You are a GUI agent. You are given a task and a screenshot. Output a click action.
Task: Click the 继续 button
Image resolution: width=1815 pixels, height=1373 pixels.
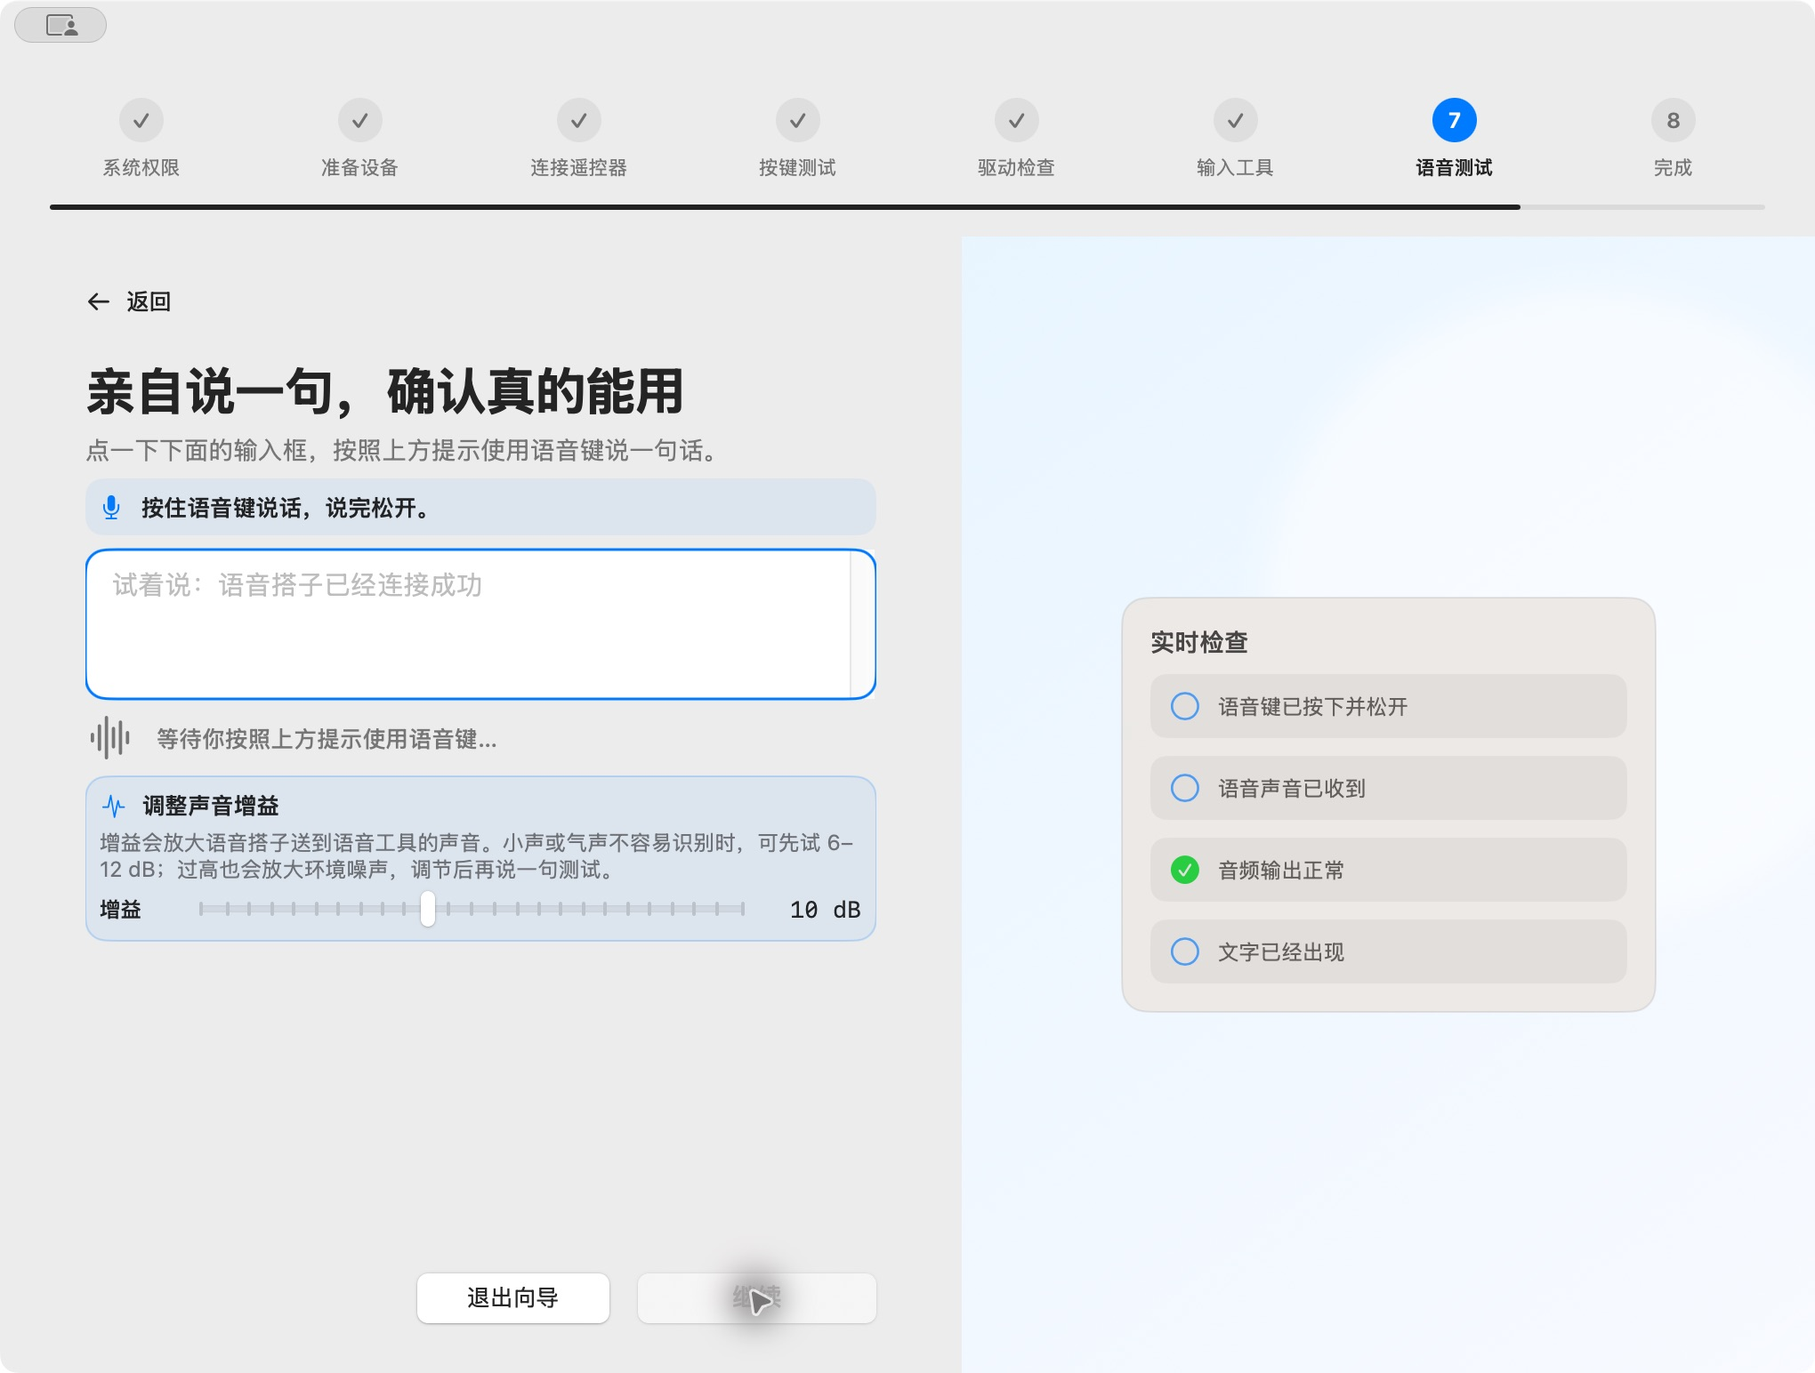click(x=757, y=1298)
